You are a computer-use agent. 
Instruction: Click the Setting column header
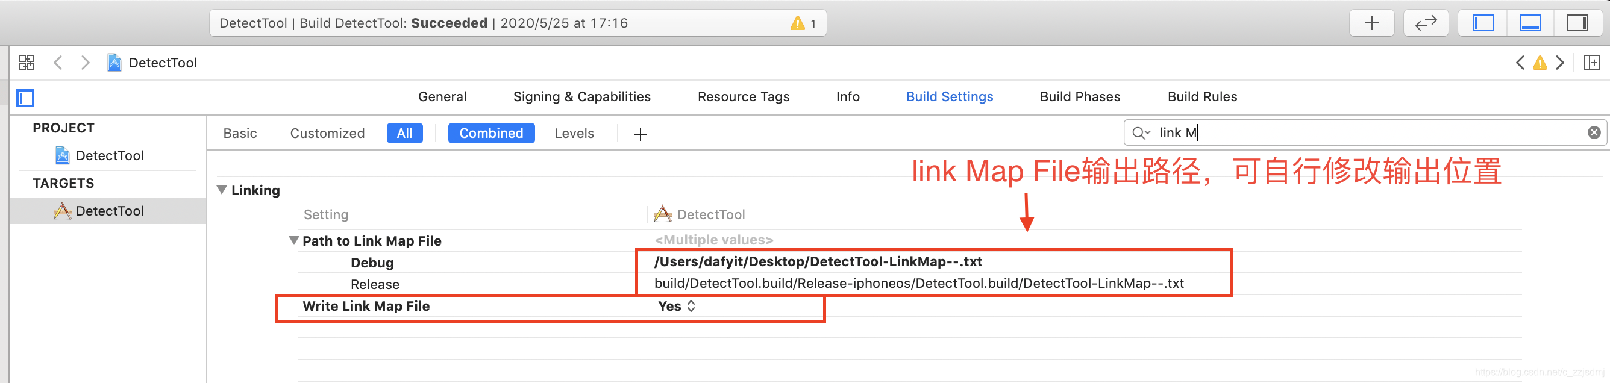[x=325, y=215]
